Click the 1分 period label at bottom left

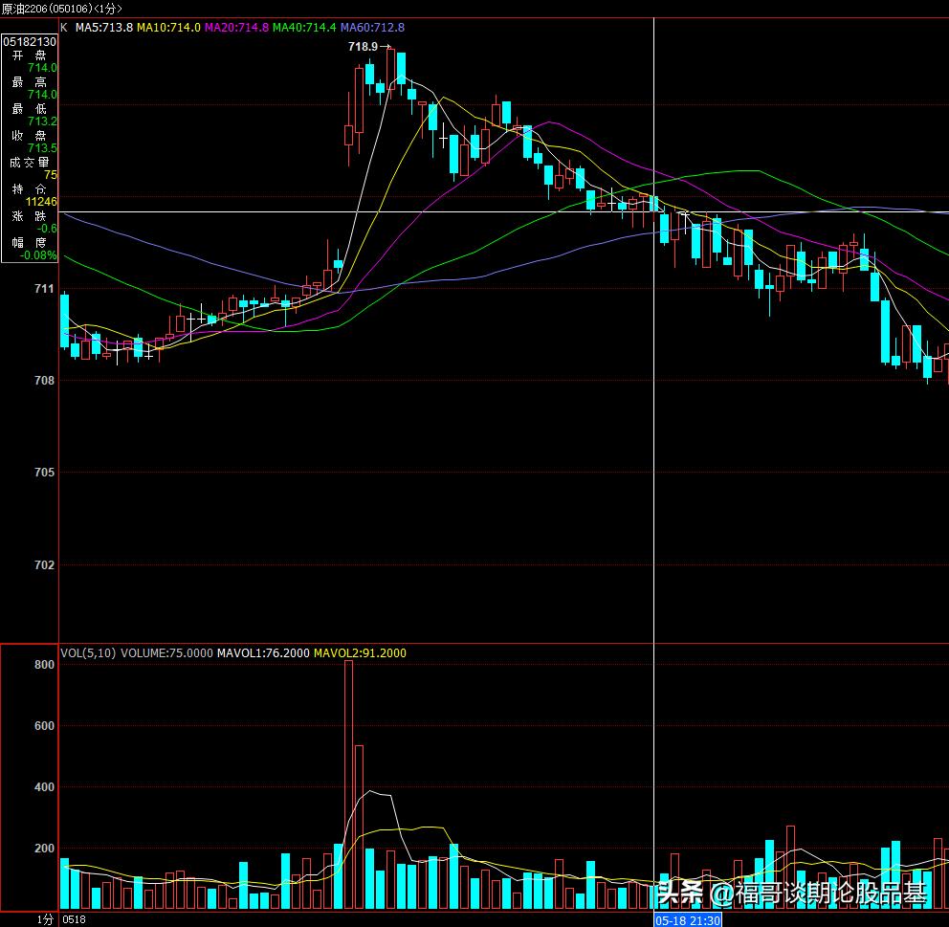[45, 919]
